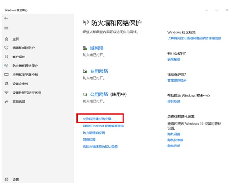This screenshot has width=248, height=183.
Task: Click the 帮助改进 Windows 安全中心 heading
Action: point(189,95)
